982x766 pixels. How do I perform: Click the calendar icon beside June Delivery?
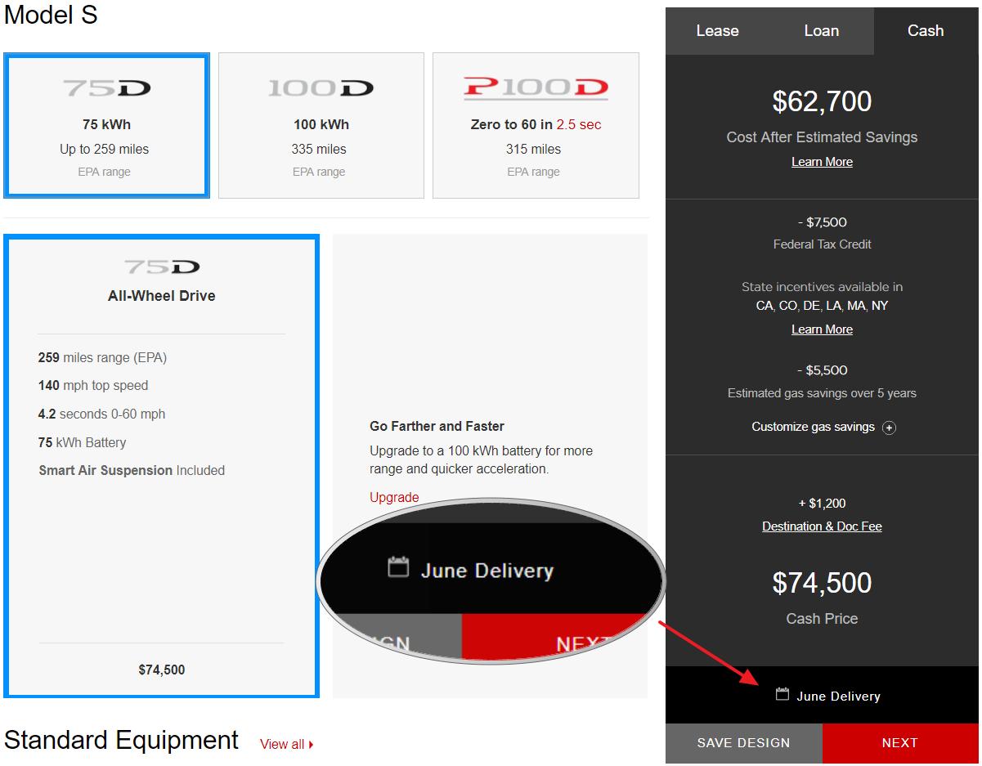(782, 694)
